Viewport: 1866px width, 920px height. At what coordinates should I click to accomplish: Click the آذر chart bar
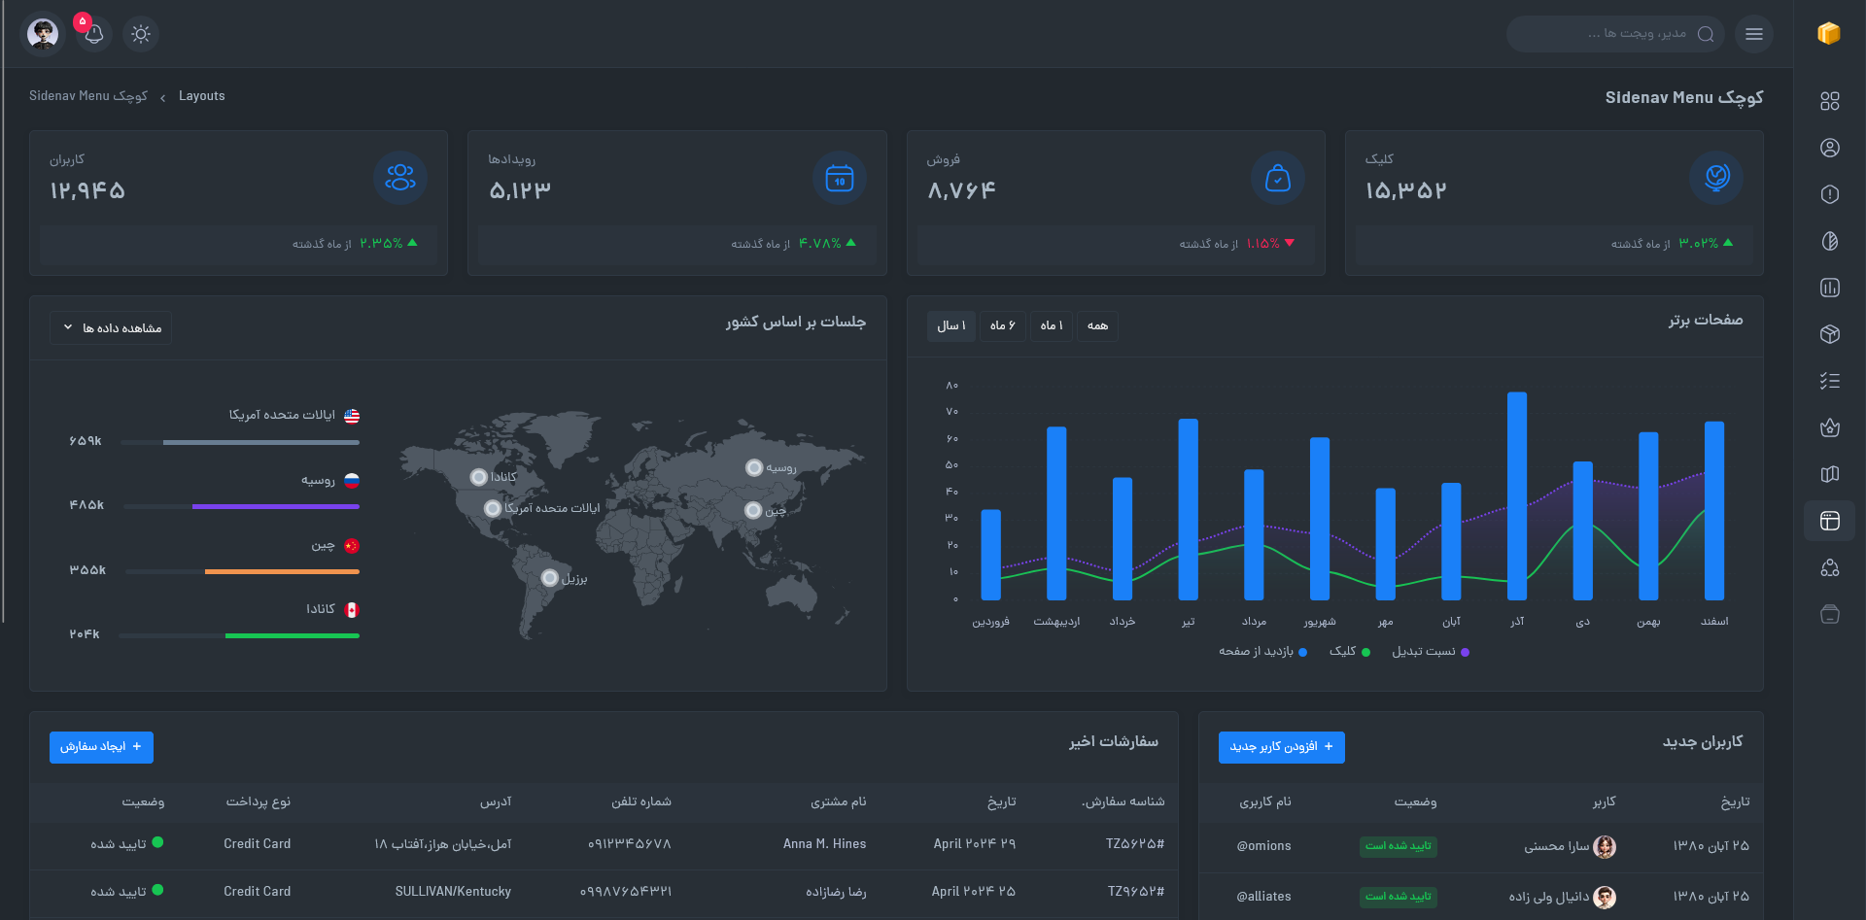pyautogui.click(x=1517, y=496)
